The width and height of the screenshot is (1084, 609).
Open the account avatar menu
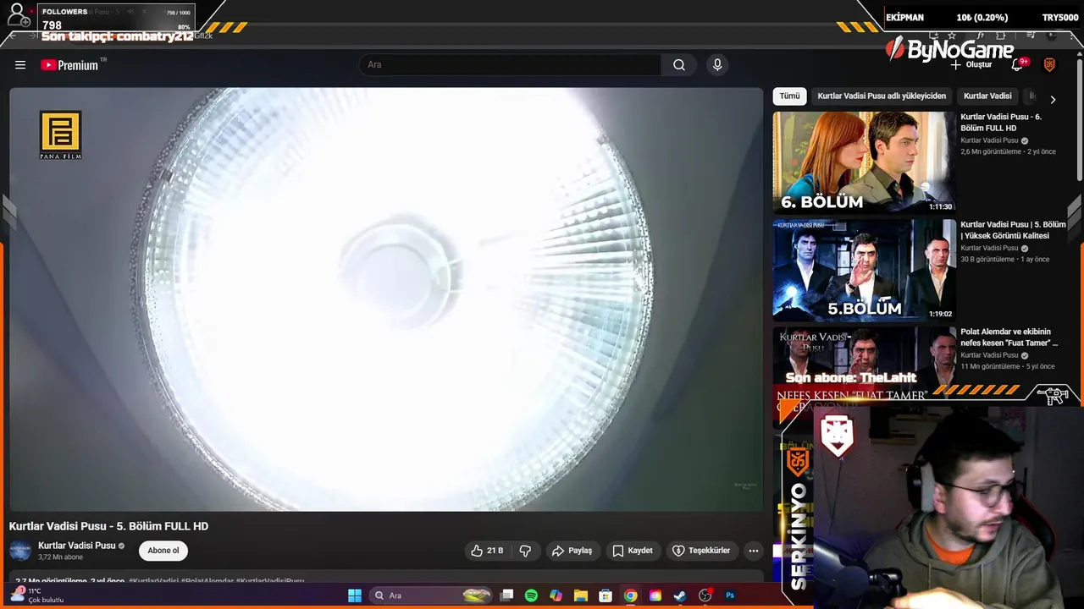(1049, 65)
